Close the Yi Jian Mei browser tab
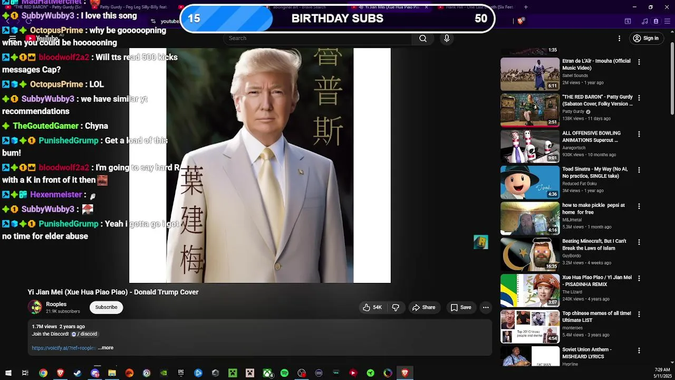Screen dimensions: 675x380 (426, 7)
